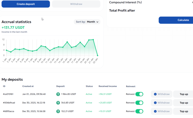The image size is (193, 118).
Task: Click the 21 Jan peak chart point
Action: tap(93, 40)
